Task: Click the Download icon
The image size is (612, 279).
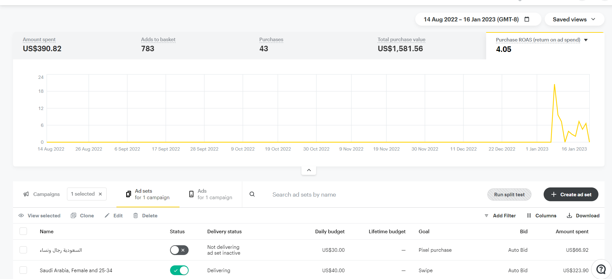Action: 569,215
